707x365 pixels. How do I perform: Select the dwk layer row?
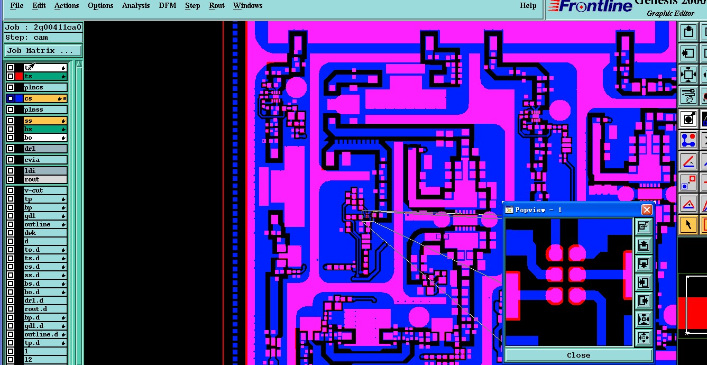tap(45, 233)
